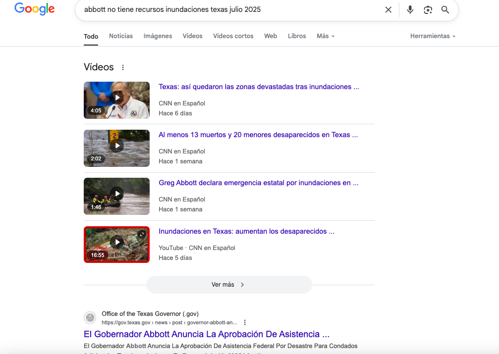The height and width of the screenshot is (354, 499).
Task: Switch to the Vídeos tab
Action: (193, 36)
